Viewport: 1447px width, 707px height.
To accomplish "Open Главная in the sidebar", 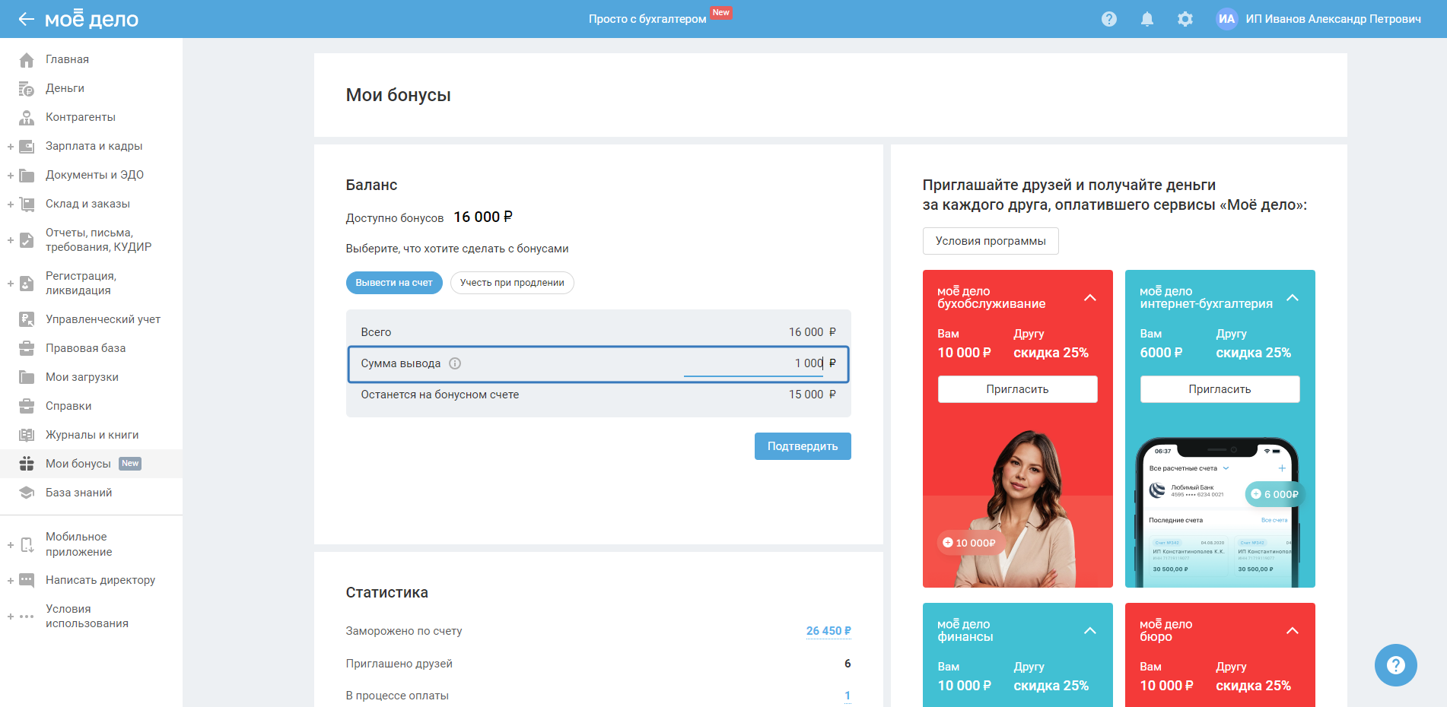I will click(x=67, y=59).
